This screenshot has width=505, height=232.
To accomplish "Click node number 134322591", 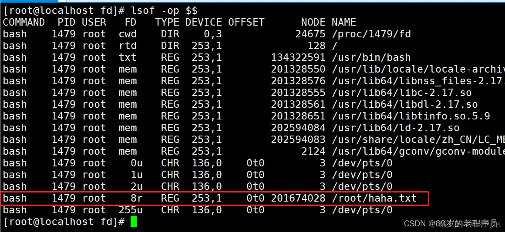I will pyautogui.click(x=298, y=57).
